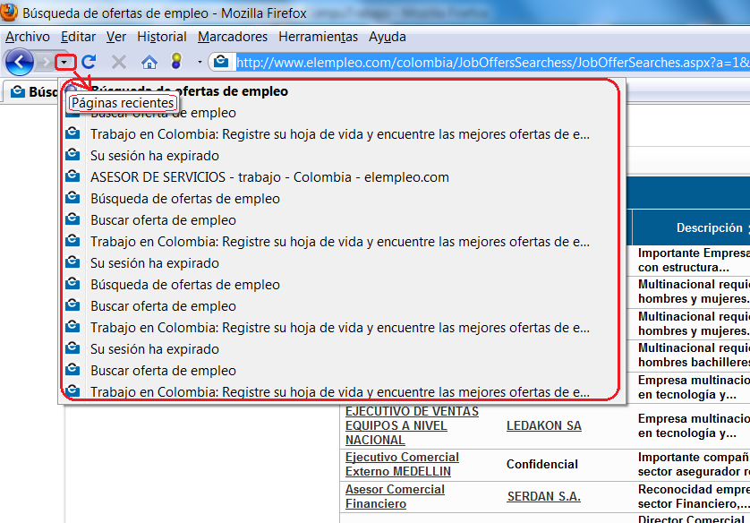The height and width of the screenshot is (523, 750).
Task: Click the 'Importante compañ...' description cell
Action: point(694,464)
